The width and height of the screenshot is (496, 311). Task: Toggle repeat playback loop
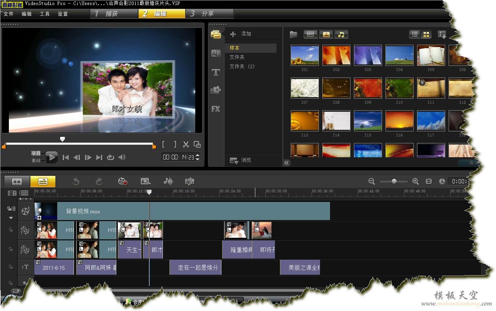pyautogui.click(x=111, y=157)
